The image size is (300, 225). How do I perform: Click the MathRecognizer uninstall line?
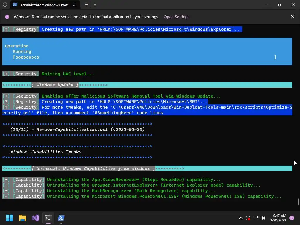click(131, 190)
